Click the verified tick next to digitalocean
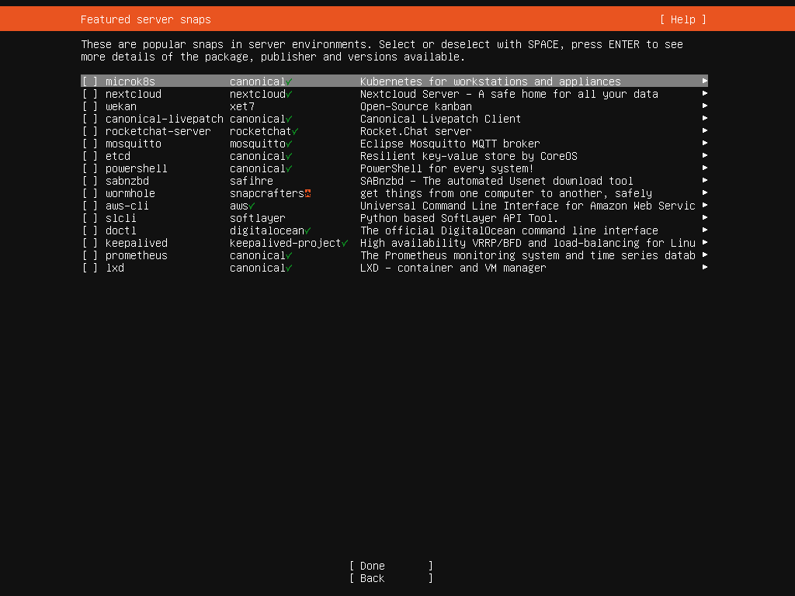The image size is (795, 596). [x=307, y=230]
